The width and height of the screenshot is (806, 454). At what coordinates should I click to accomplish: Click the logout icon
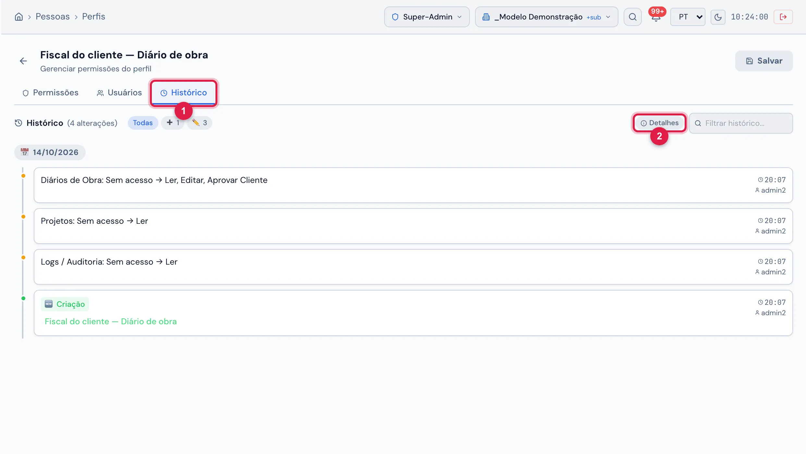click(783, 17)
